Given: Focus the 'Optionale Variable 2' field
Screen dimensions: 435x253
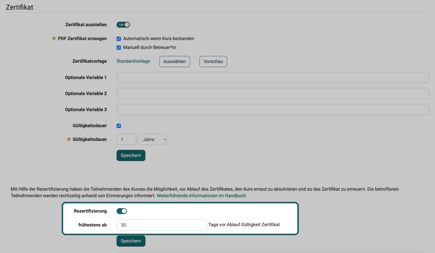Looking at the screenshot, I should coord(273,94).
